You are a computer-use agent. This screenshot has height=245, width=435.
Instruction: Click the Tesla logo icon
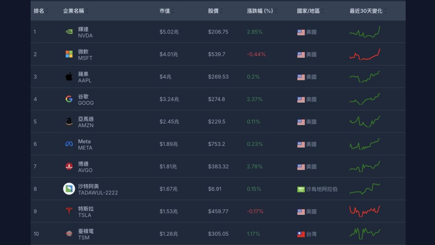tap(69, 211)
